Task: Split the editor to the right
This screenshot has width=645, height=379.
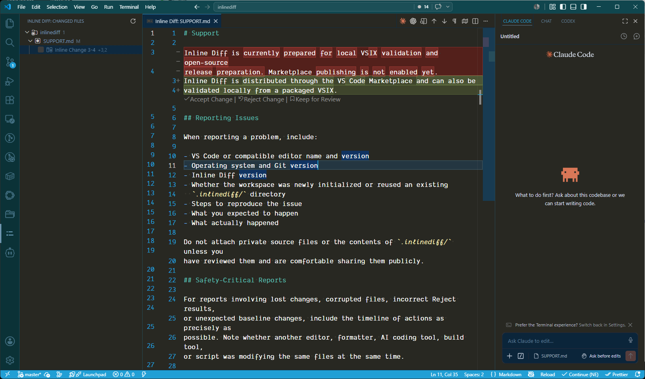Action: 475,21
